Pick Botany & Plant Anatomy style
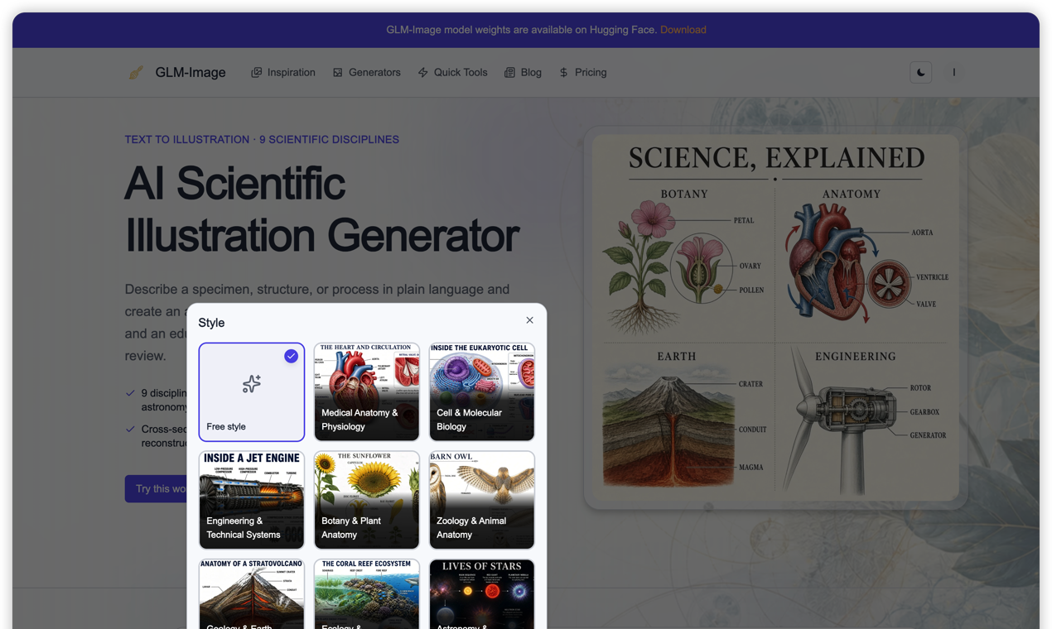The width and height of the screenshot is (1052, 629). point(367,500)
